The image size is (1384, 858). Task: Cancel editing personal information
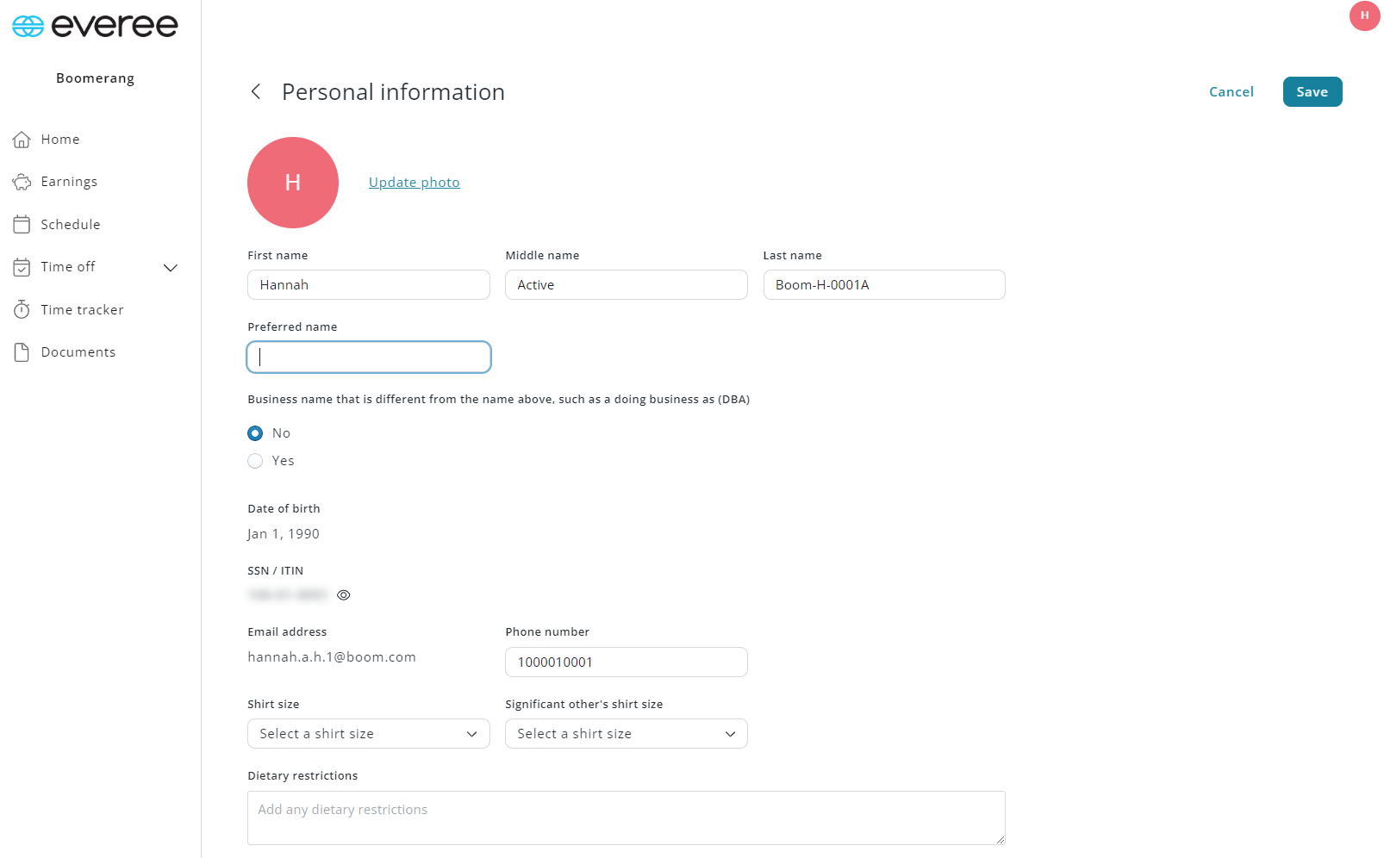coord(1231,91)
